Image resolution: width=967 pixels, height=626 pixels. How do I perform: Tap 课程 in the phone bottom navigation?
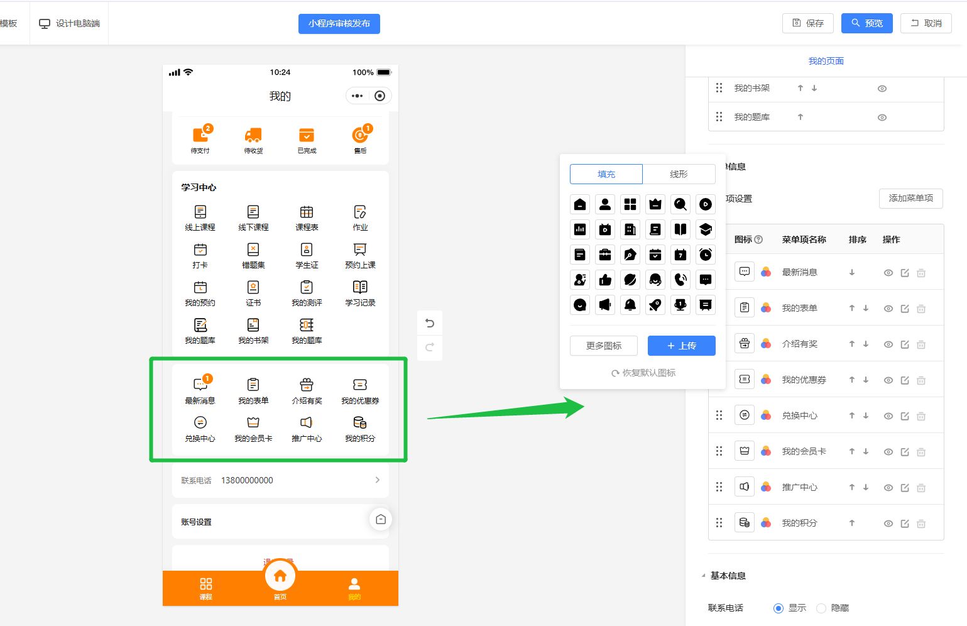click(x=205, y=589)
